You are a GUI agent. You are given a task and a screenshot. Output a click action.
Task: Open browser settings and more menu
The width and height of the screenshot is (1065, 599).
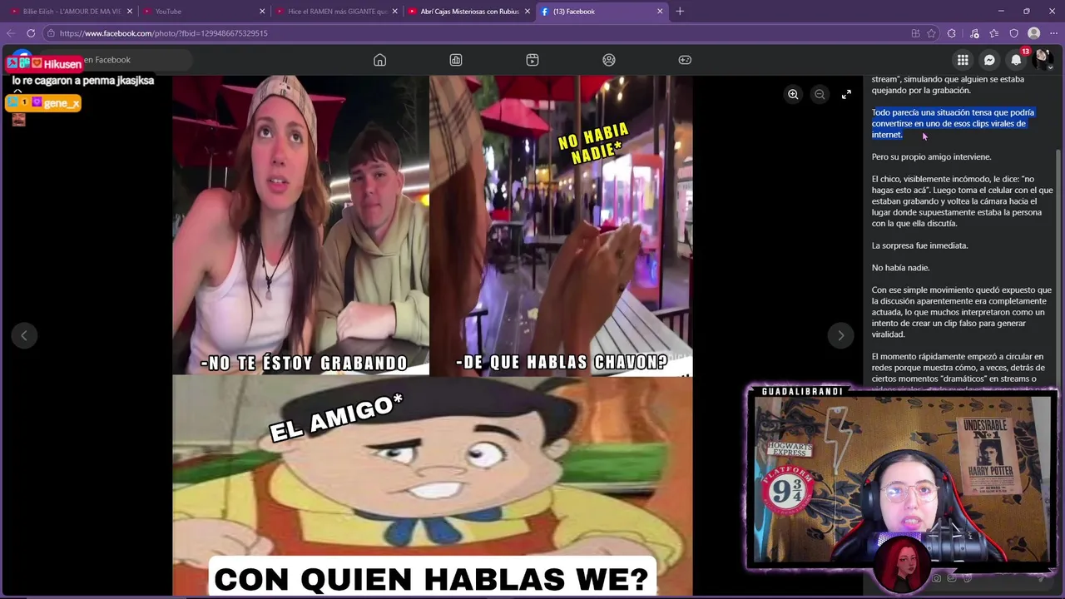click(1053, 33)
